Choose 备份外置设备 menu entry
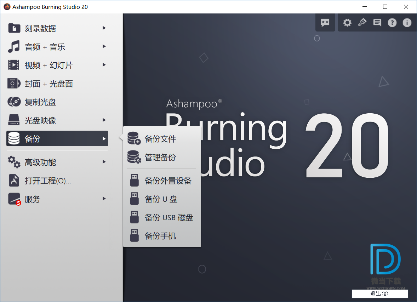 (x=168, y=181)
